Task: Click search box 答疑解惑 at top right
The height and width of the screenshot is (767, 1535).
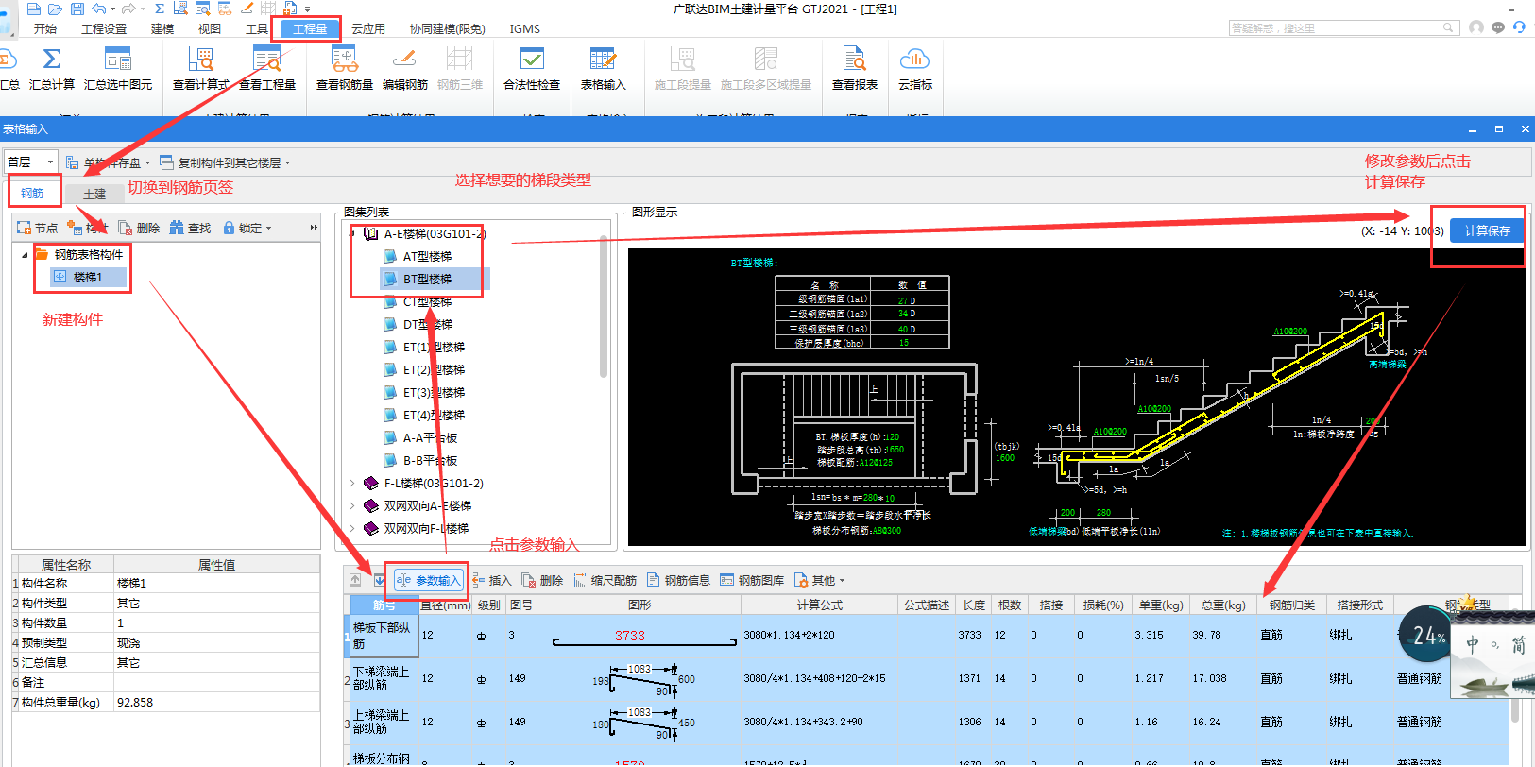Action: 1342,27
